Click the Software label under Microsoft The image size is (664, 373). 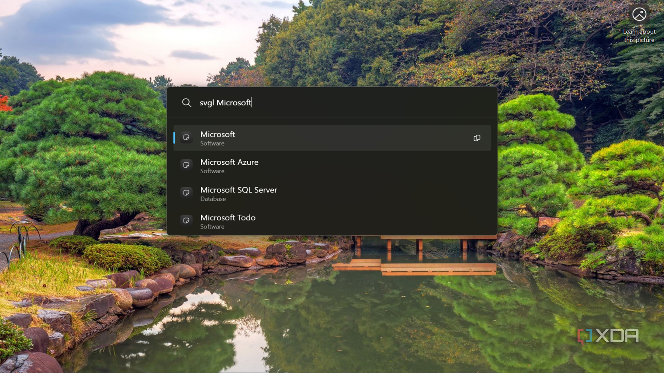click(212, 143)
